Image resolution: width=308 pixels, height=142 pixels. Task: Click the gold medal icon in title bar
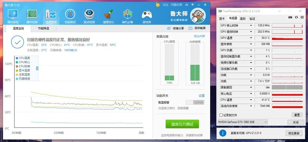[x=157, y=5]
